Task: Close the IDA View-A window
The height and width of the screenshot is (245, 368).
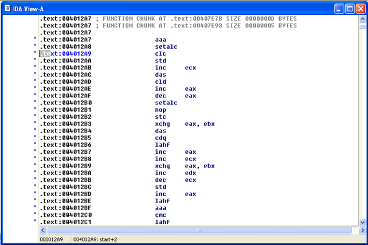Action: [359, 8]
